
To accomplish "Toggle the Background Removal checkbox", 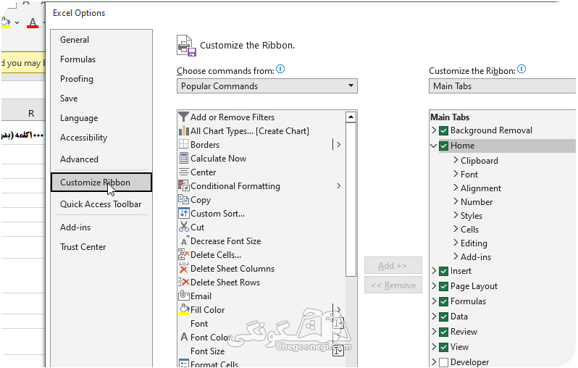I will pyautogui.click(x=444, y=130).
